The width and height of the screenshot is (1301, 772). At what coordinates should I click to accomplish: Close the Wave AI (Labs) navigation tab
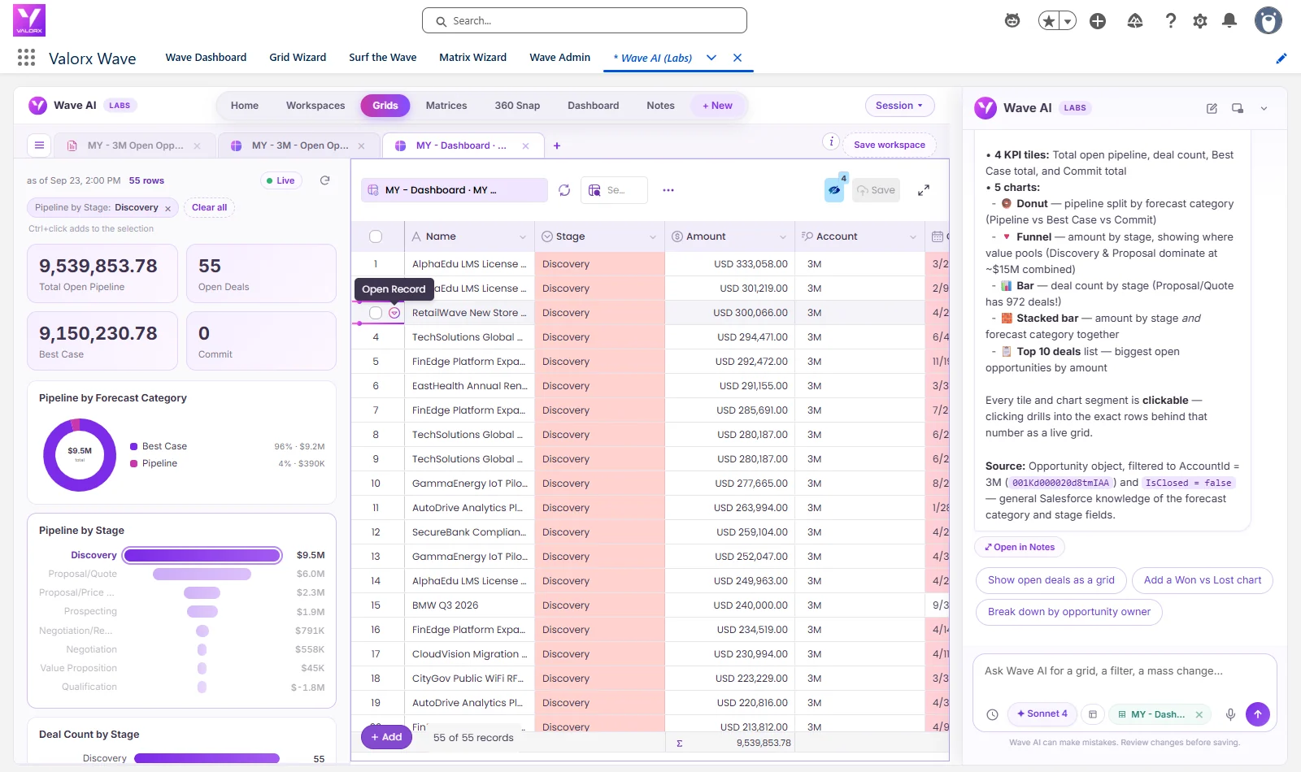(x=738, y=58)
